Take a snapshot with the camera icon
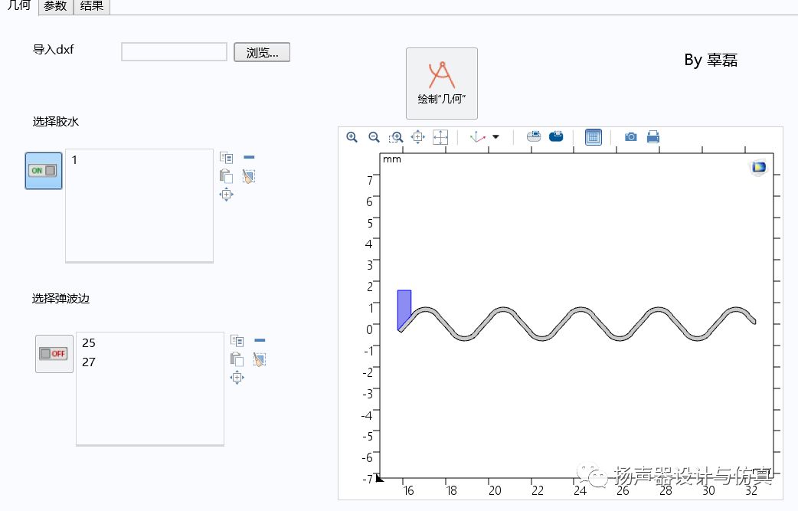 coord(630,137)
